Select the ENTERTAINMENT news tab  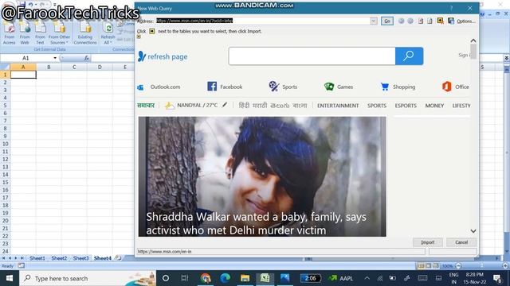coord(338,106)
